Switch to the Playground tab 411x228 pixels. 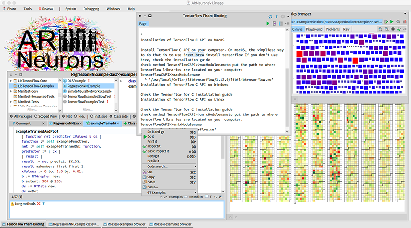point(314,29)
